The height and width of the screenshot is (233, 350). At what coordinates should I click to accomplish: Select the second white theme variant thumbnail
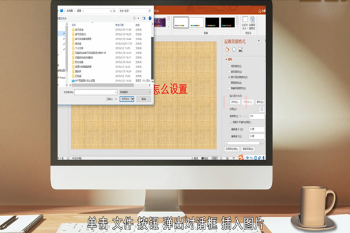click(x=197, y=22)
